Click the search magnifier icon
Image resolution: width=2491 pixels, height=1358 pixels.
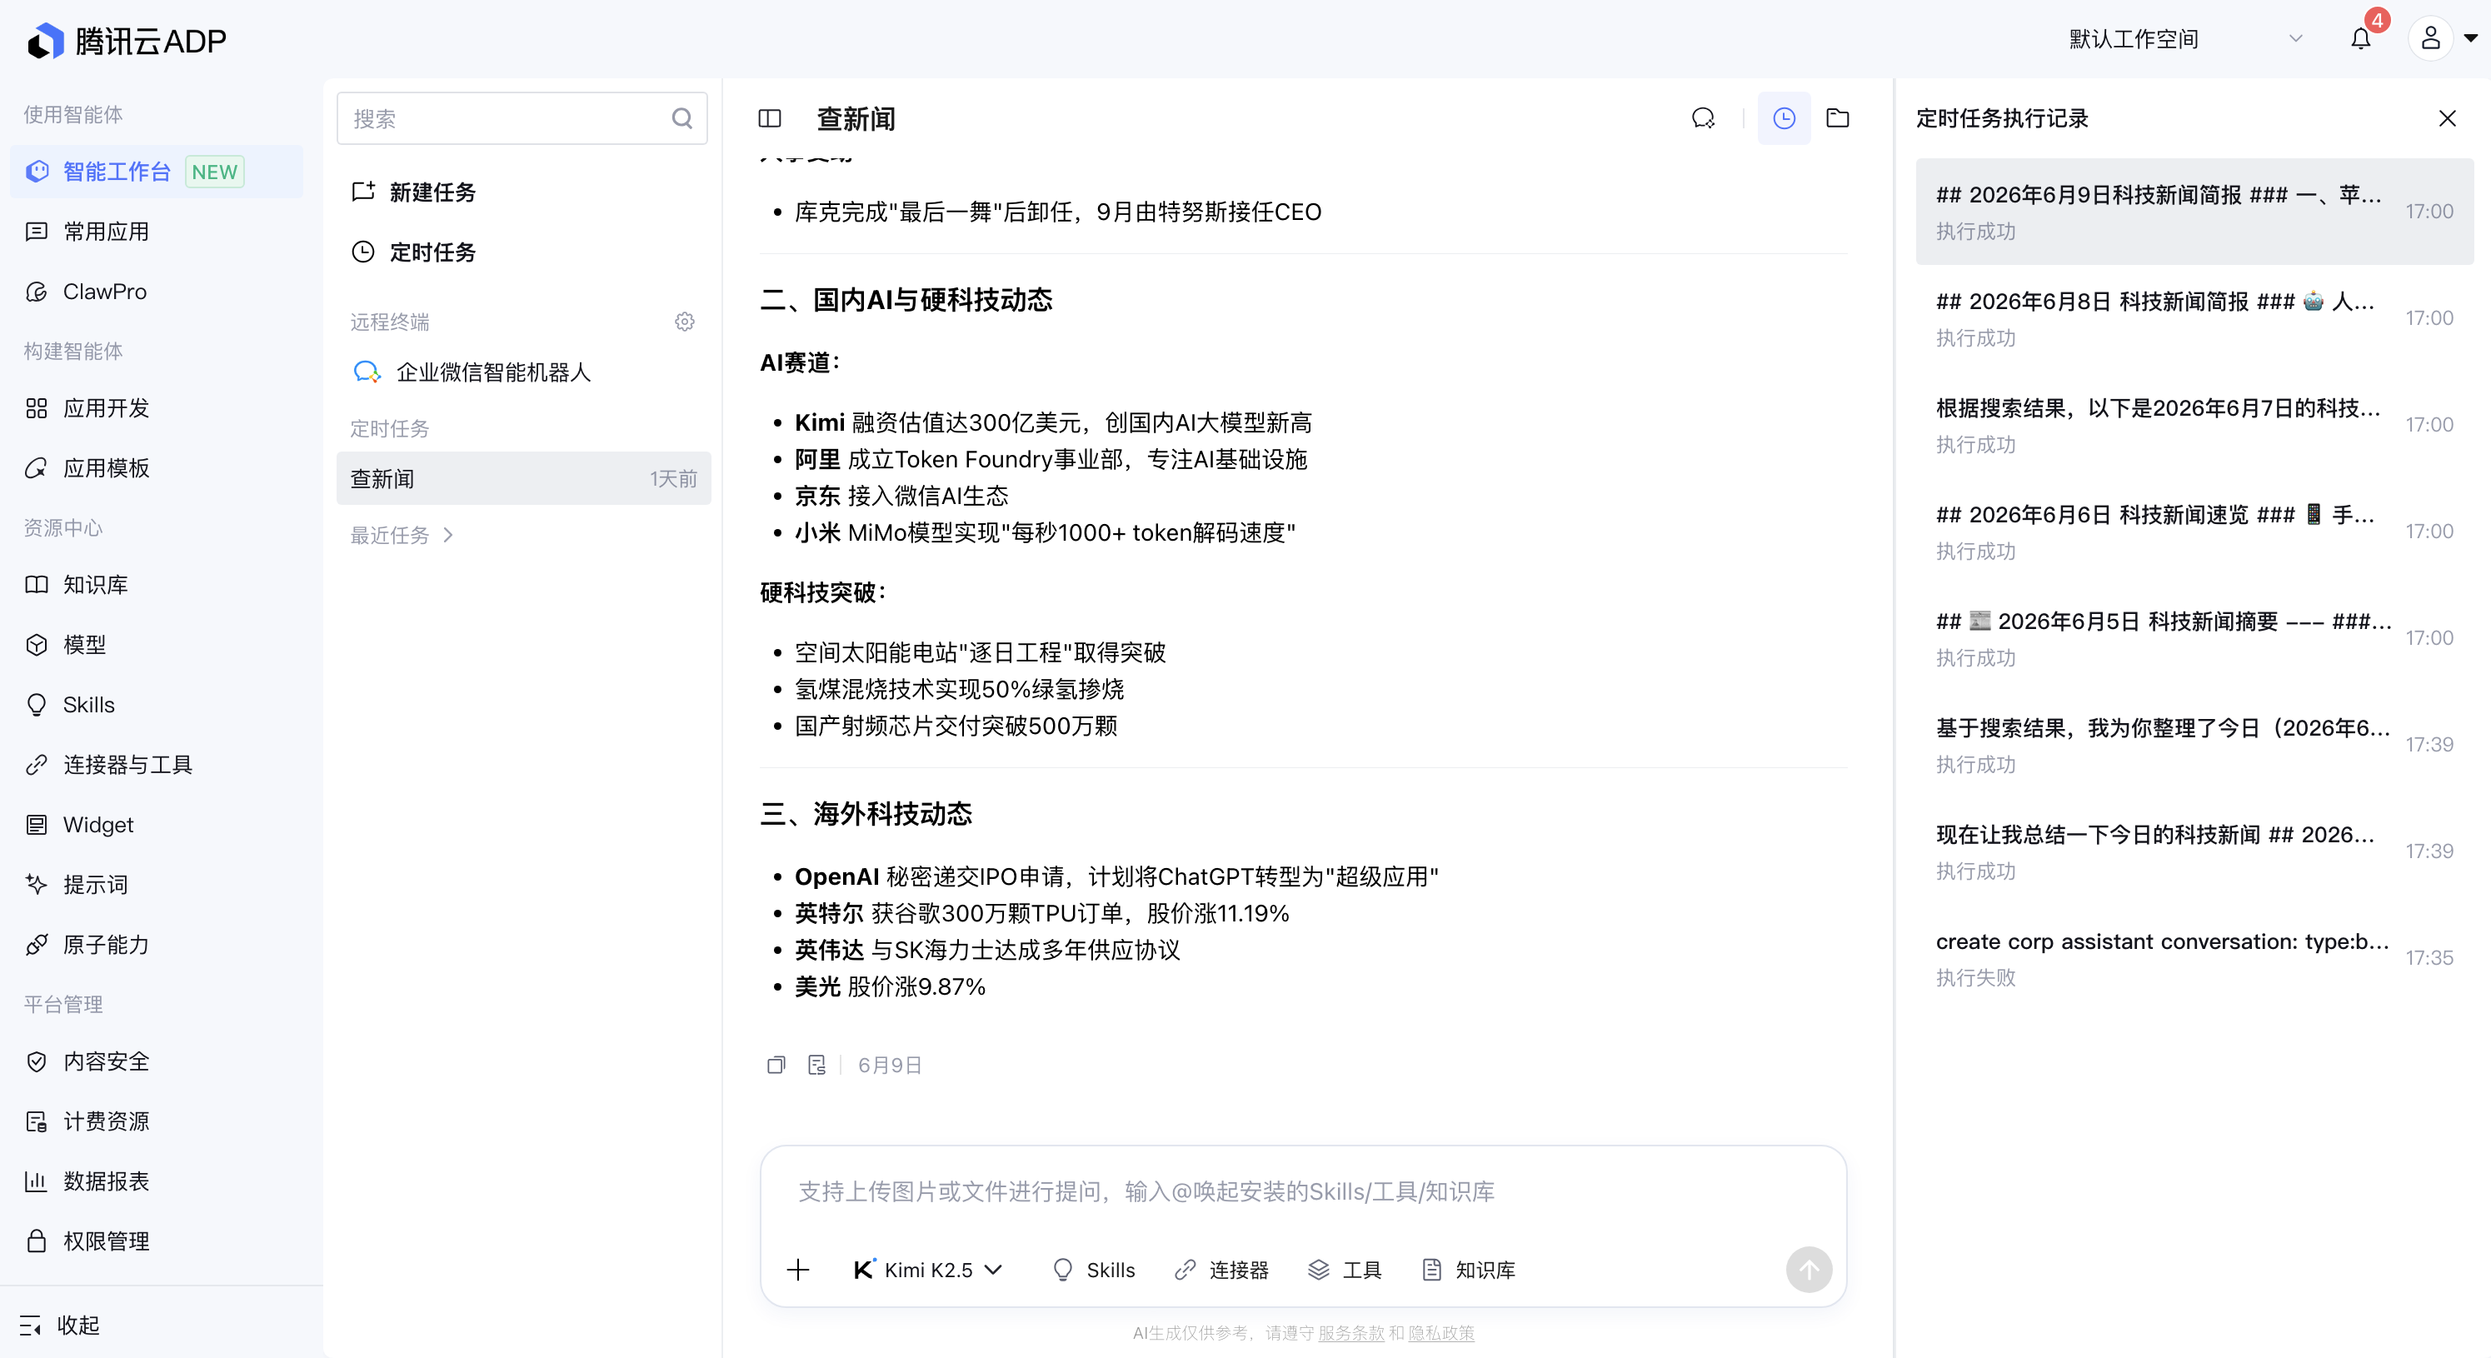681,118
